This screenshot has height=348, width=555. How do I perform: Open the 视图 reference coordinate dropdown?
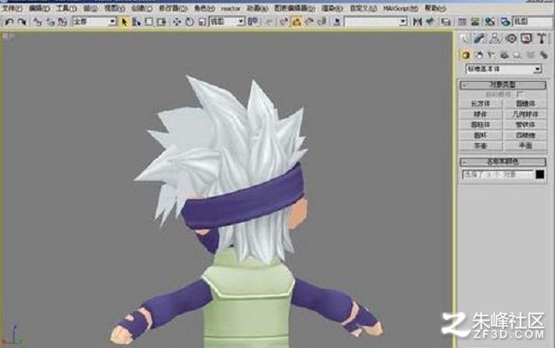click(x=227, y=22)
